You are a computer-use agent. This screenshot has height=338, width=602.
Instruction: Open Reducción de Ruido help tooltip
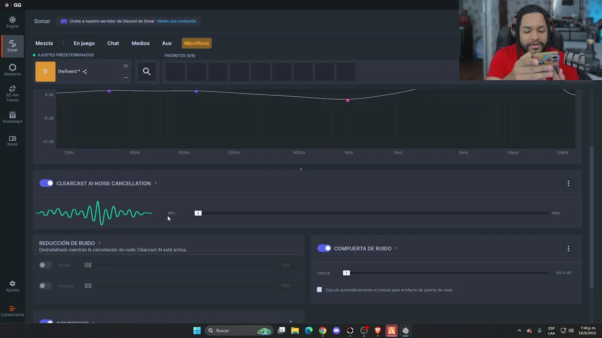[99, 243]
